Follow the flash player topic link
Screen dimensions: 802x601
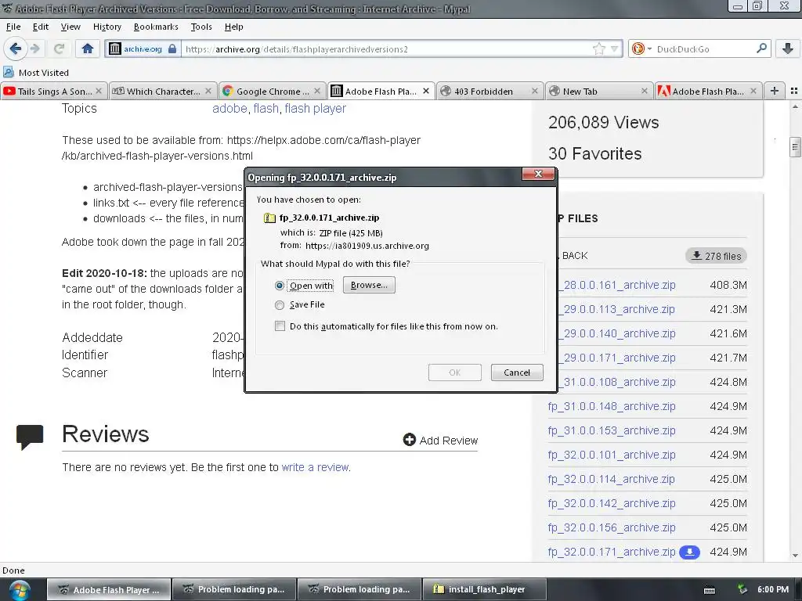(x=315, y=108)
